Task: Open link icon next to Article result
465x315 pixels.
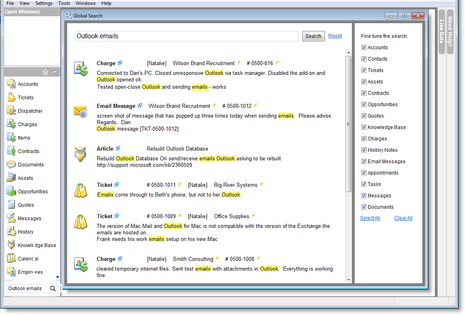Action: 118,149
